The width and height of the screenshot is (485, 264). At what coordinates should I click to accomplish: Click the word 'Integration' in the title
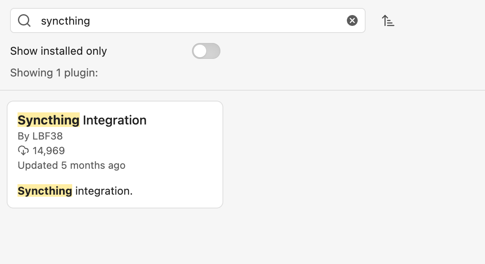coord(115,120)
